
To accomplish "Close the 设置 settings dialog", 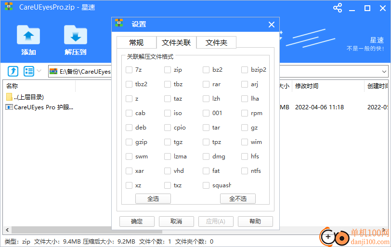I will pyautogui.click(x=272, y=25).
